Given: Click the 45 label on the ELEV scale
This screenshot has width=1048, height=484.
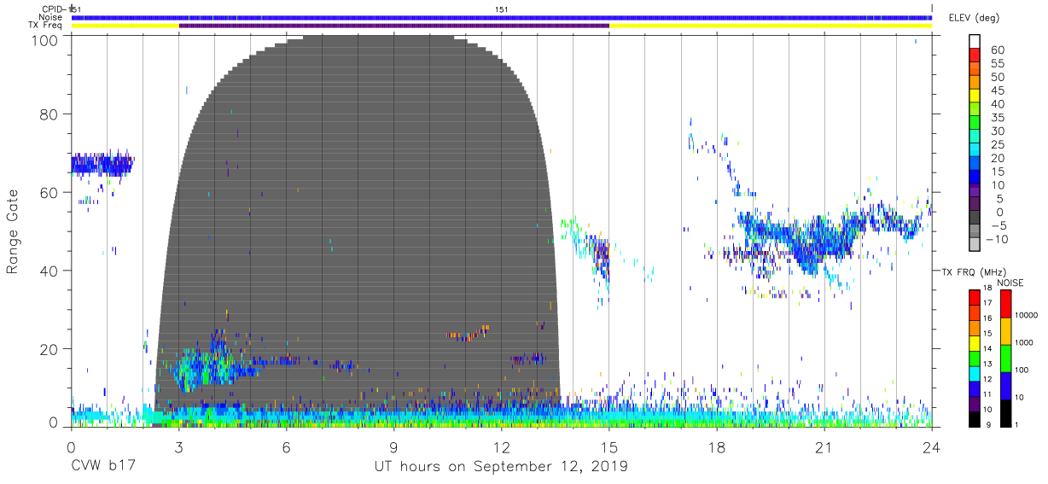Looking at the screenshot, I should (998, 91).
